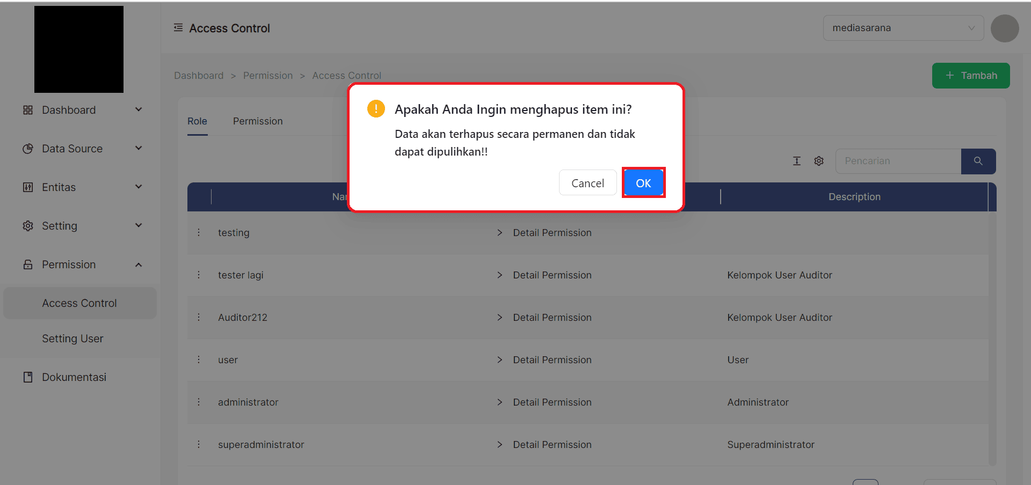This screenshot has height=485, width=1031.
Task: Cancel the delete confirmation dialog
Action: [587, 183]
